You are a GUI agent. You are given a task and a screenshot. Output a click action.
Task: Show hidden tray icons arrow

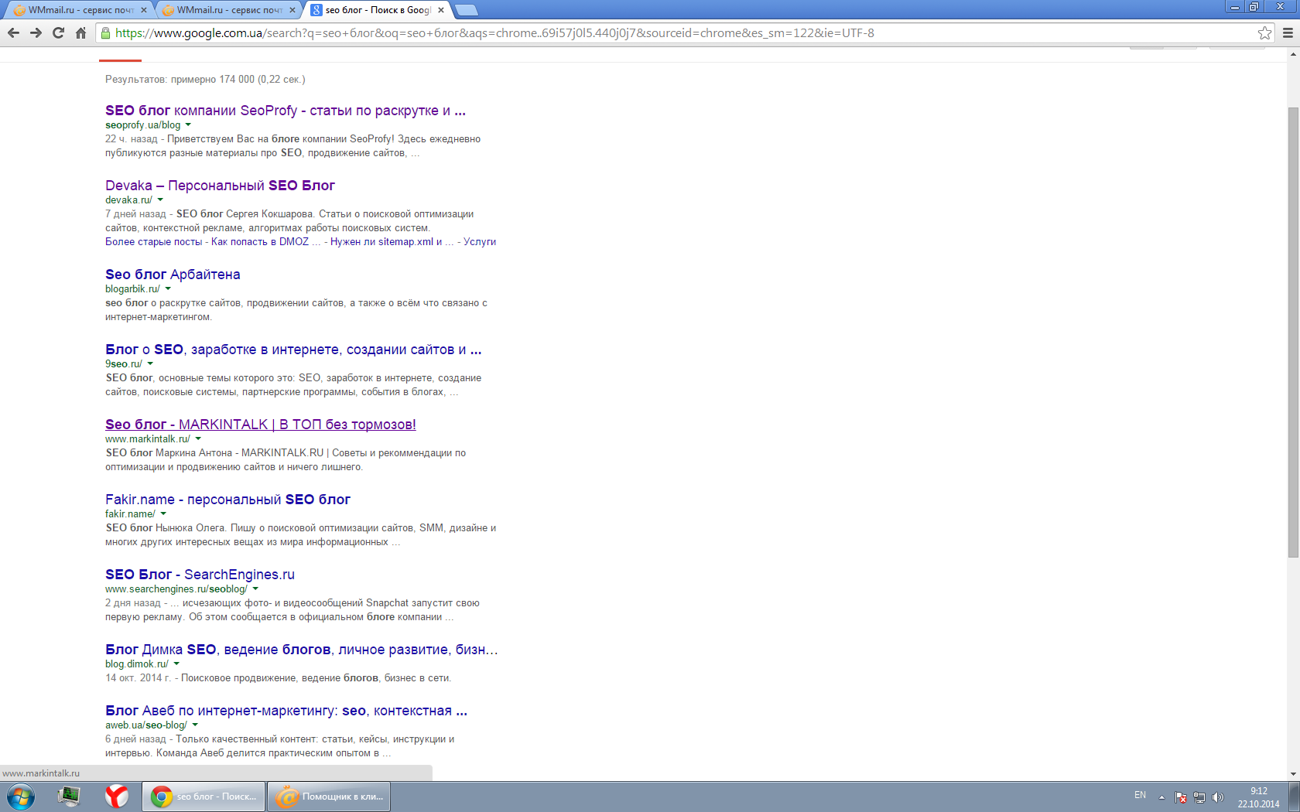click(x=1161, y=797)
